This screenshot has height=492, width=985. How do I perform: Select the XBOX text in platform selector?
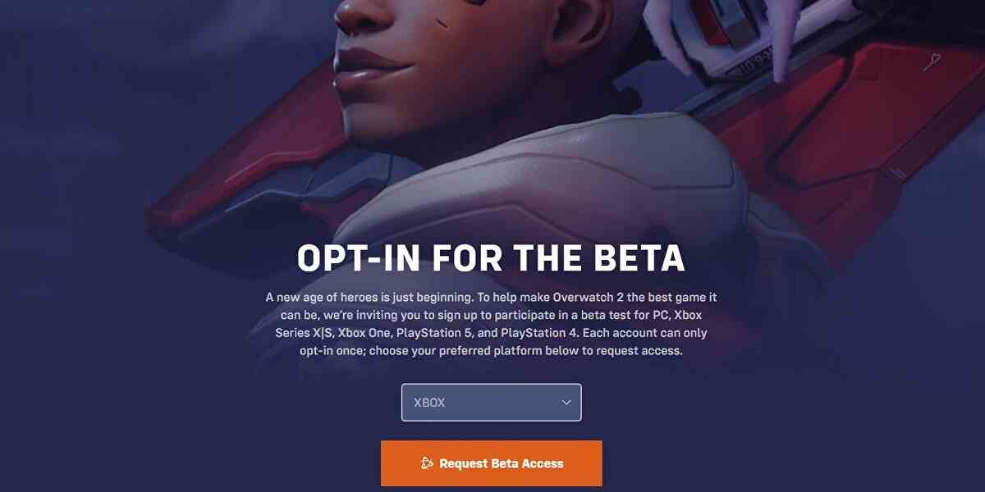pos(429,403)
